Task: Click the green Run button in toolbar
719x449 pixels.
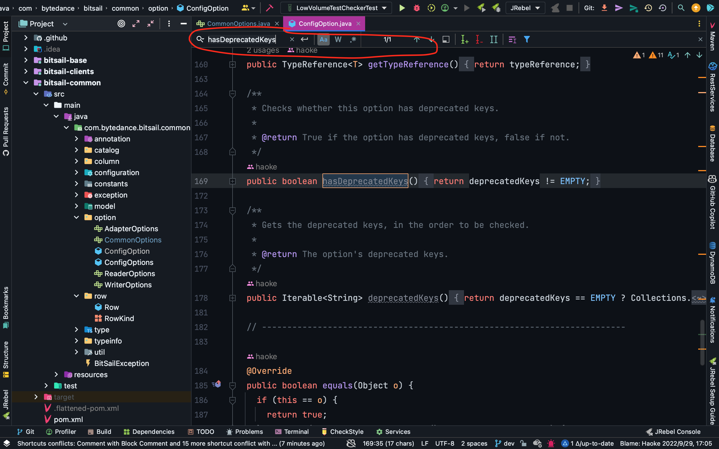Action: [x=402, y=8]
